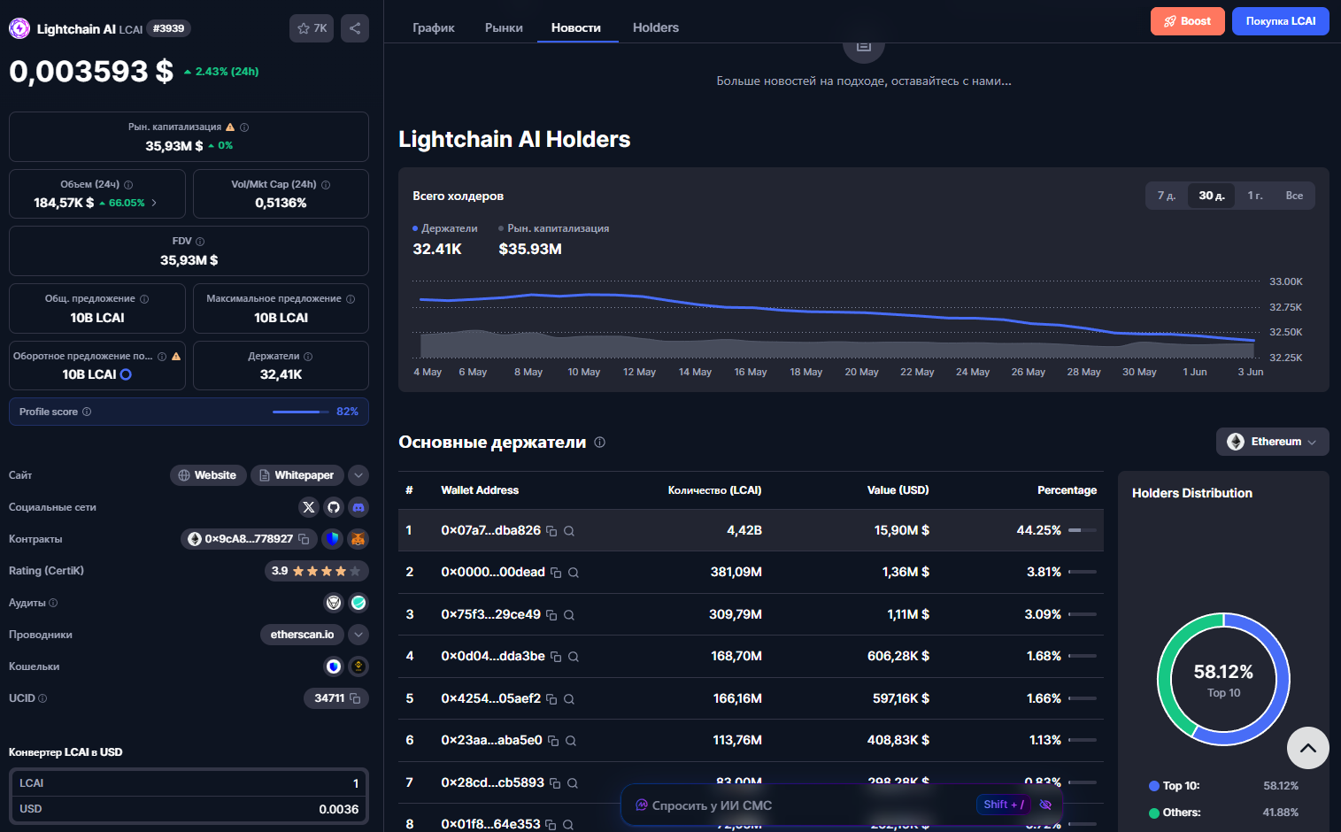Viewport: 1341px width, 832px height.
Task: Switch to Рынки tab
Action: [504, 27]
